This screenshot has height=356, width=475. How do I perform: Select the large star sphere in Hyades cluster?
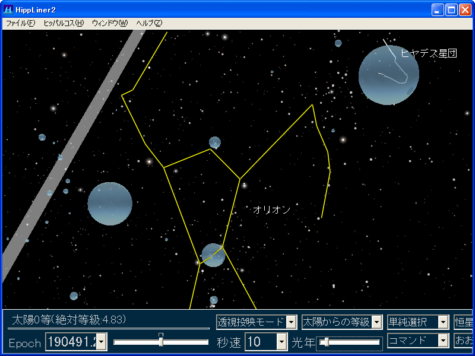coord(389,75)
